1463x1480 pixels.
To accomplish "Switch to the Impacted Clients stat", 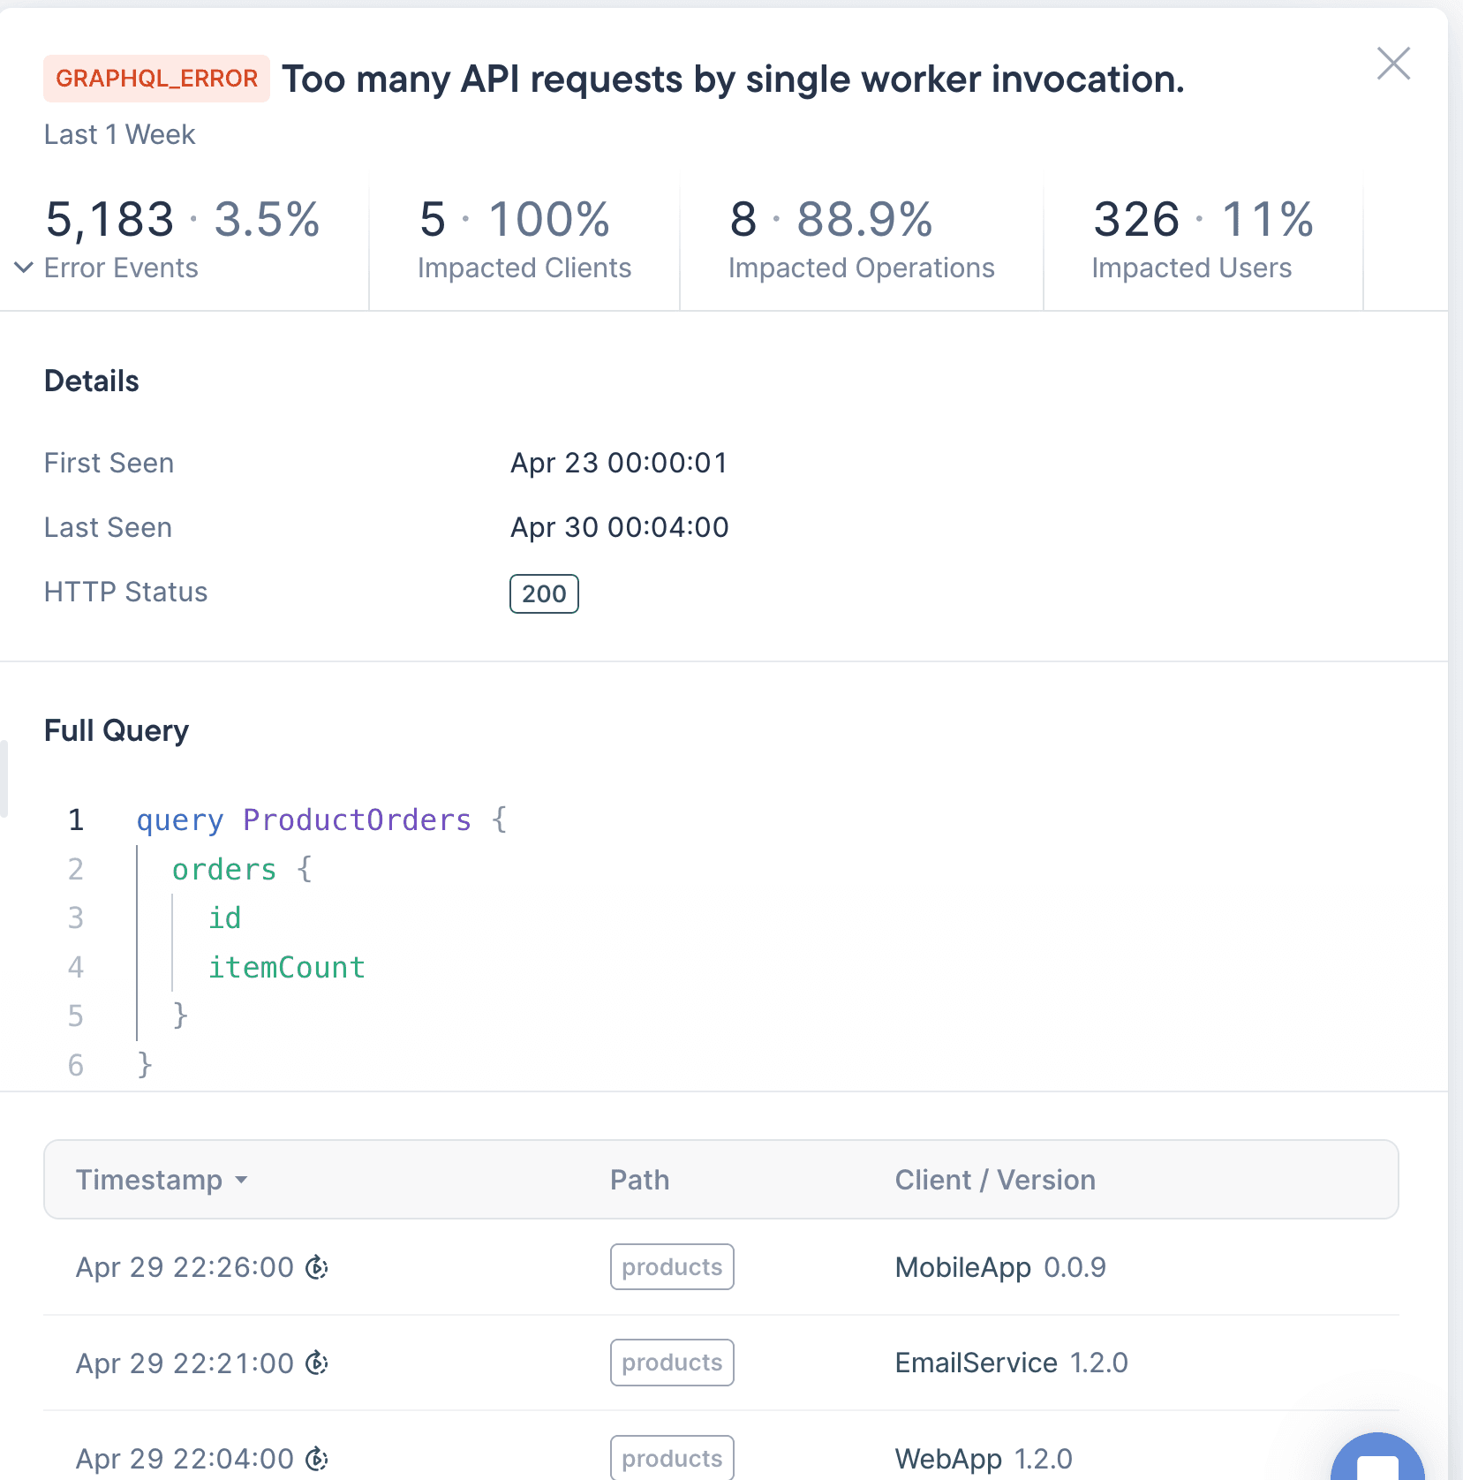I will coord(524,240).
